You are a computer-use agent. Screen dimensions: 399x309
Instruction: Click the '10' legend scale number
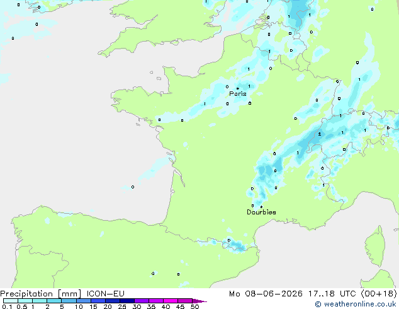tap(79, 306)
